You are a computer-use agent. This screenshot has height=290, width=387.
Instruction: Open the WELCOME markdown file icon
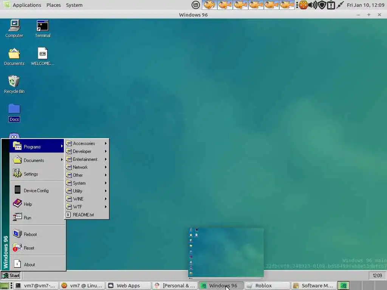click(x=42, y=57)
